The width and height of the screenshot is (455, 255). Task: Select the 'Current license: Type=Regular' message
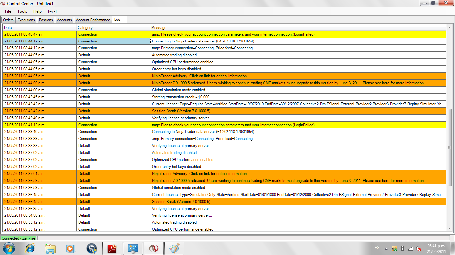298,104
